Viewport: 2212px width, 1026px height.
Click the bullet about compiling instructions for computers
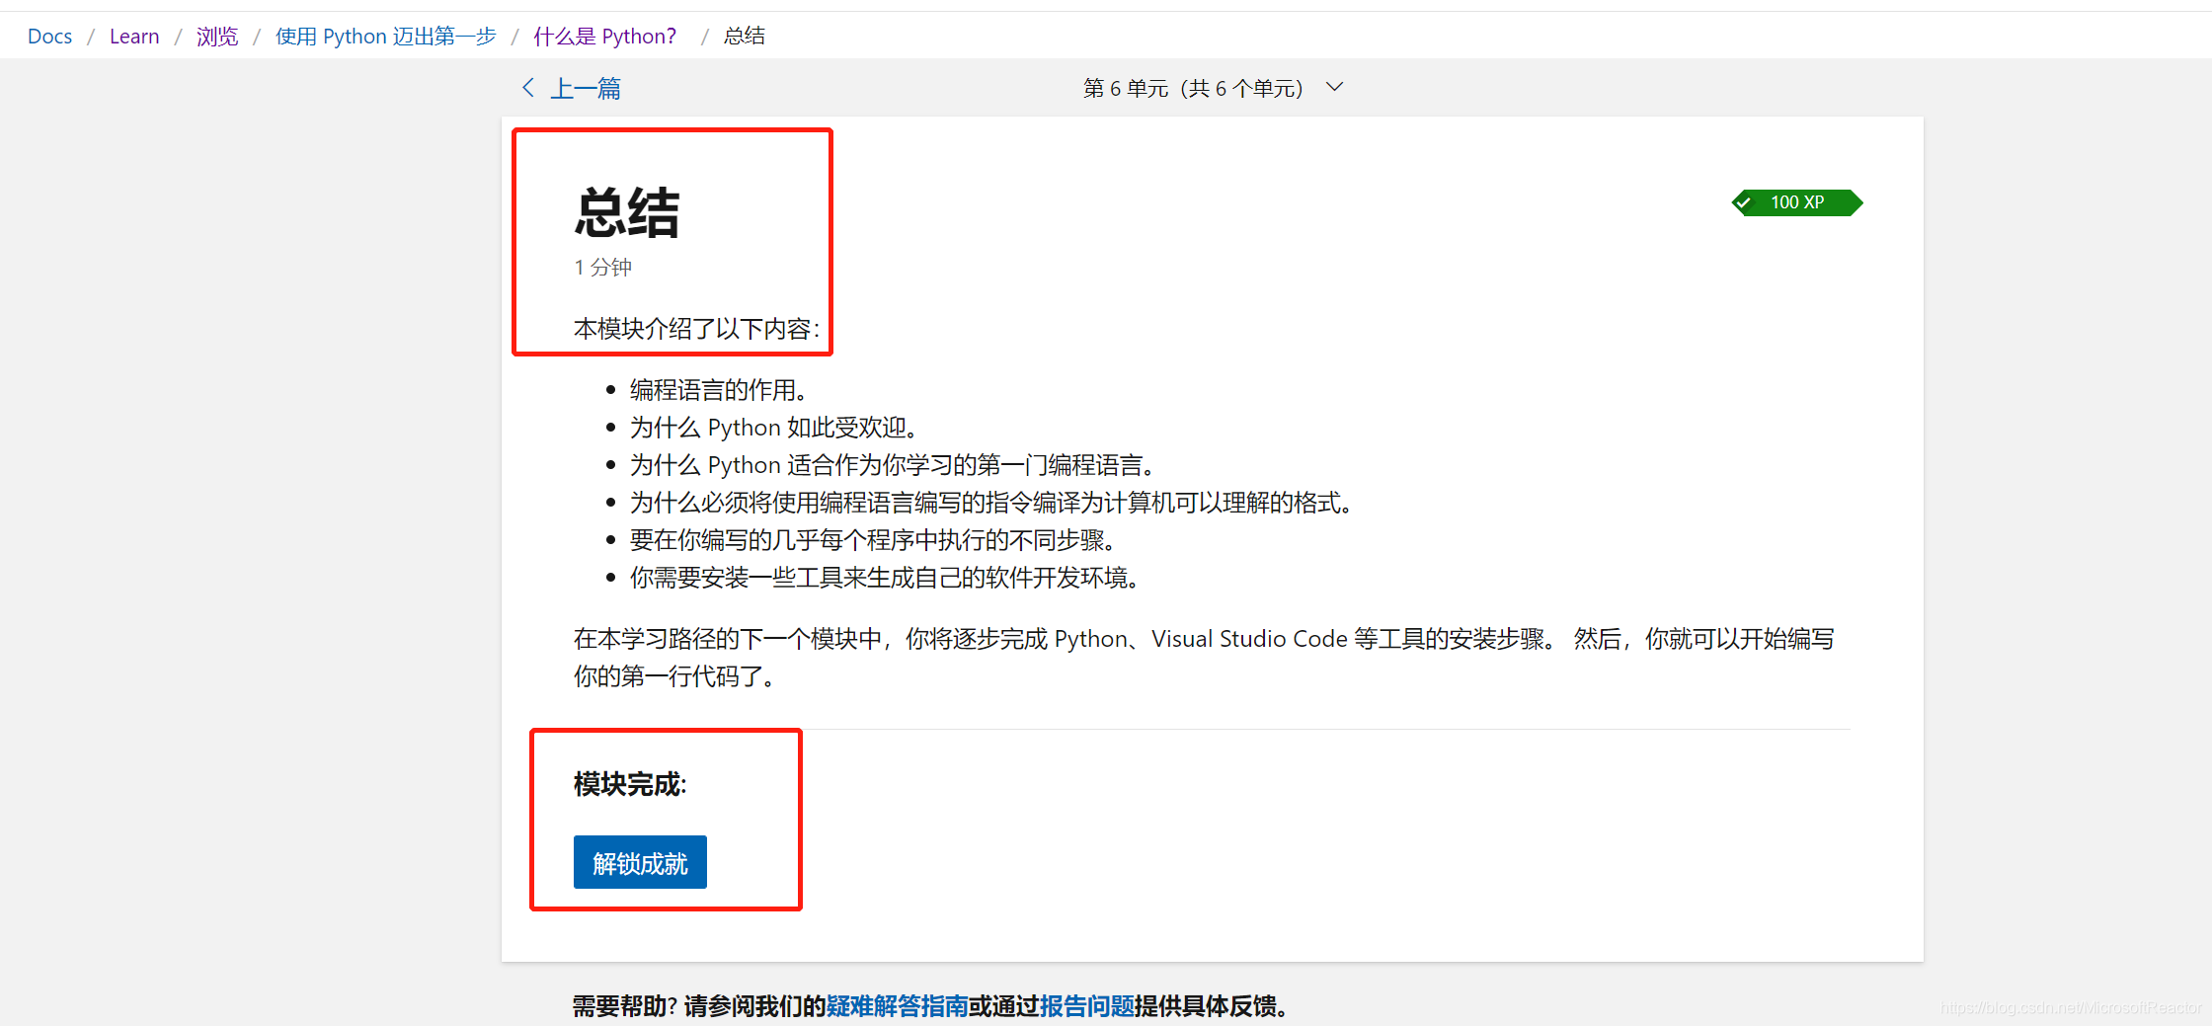(x=991, y=503)
